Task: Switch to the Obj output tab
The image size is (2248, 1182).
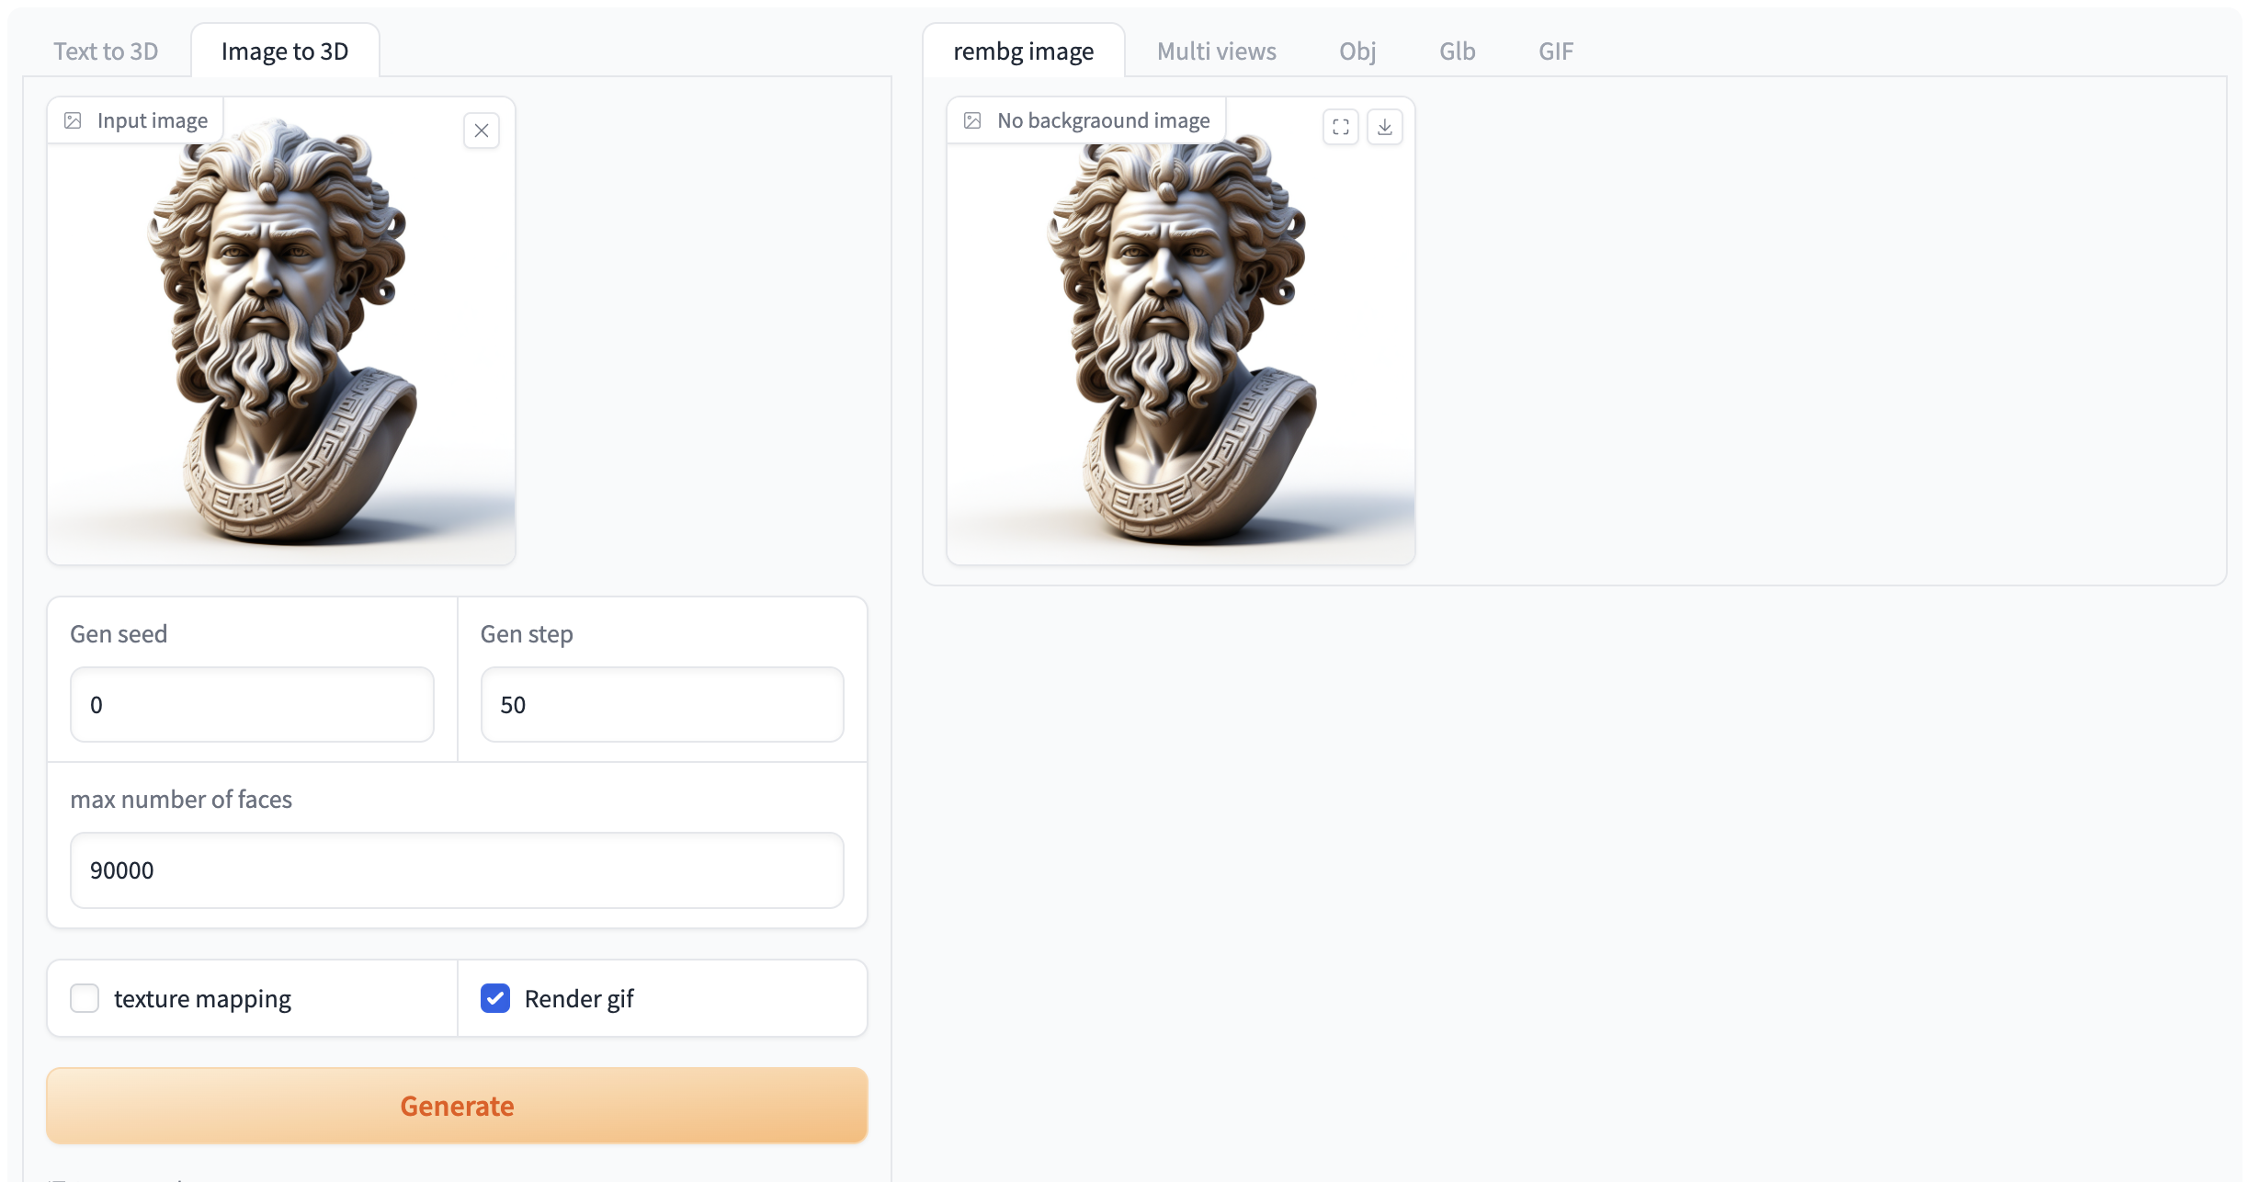Action: point(1357,51)
